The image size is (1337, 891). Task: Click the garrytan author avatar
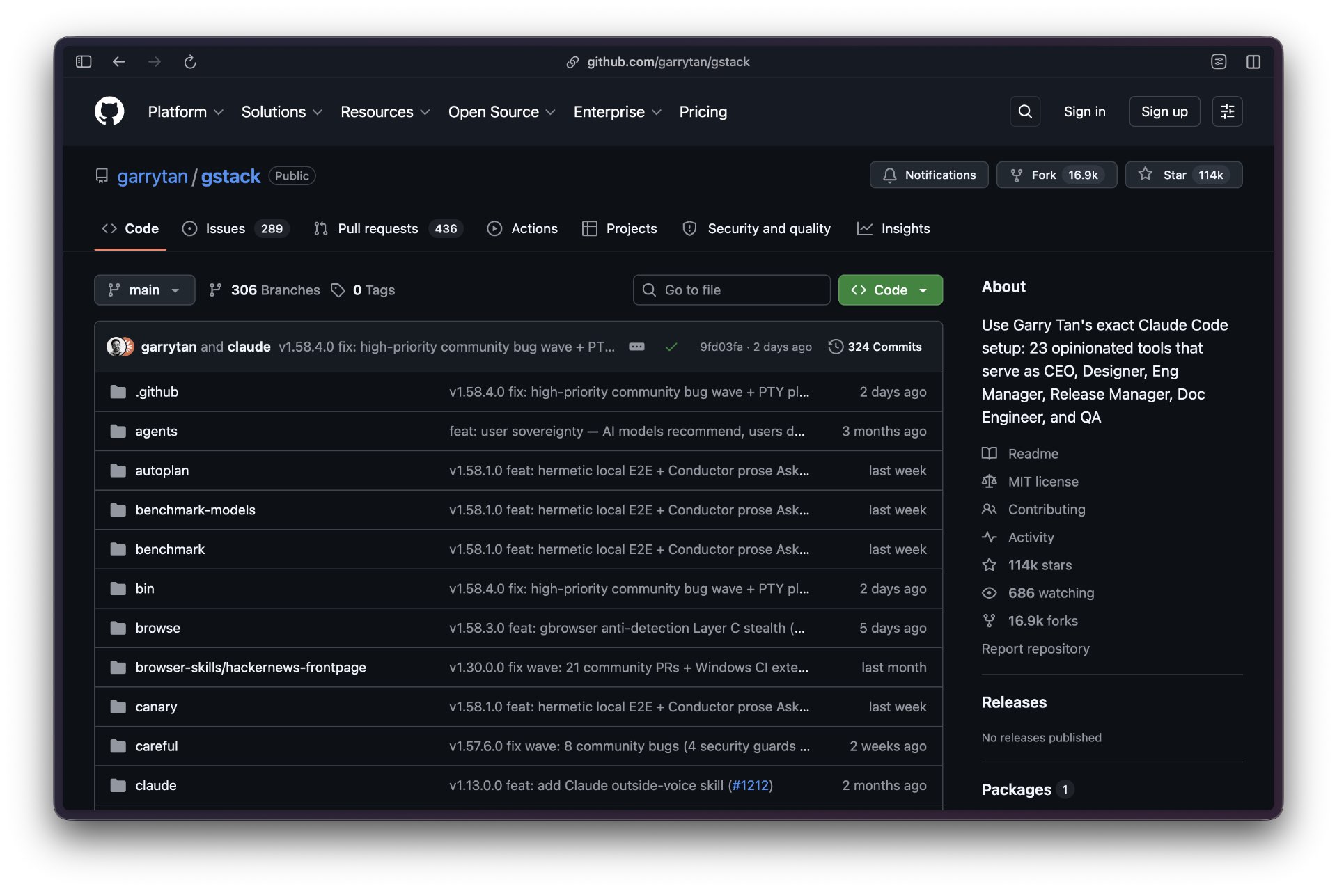pos(116,347)
